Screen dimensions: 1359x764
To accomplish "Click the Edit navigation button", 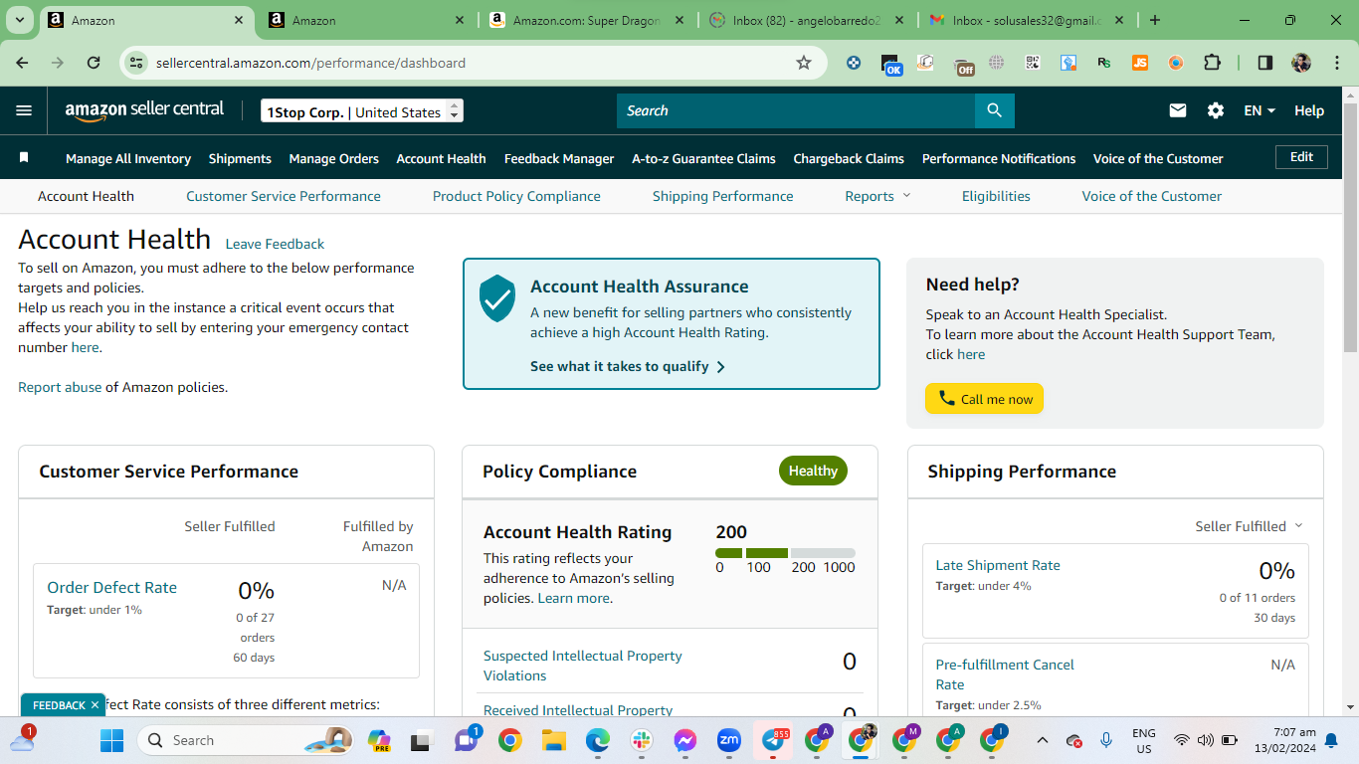I will click(1301, 157).
